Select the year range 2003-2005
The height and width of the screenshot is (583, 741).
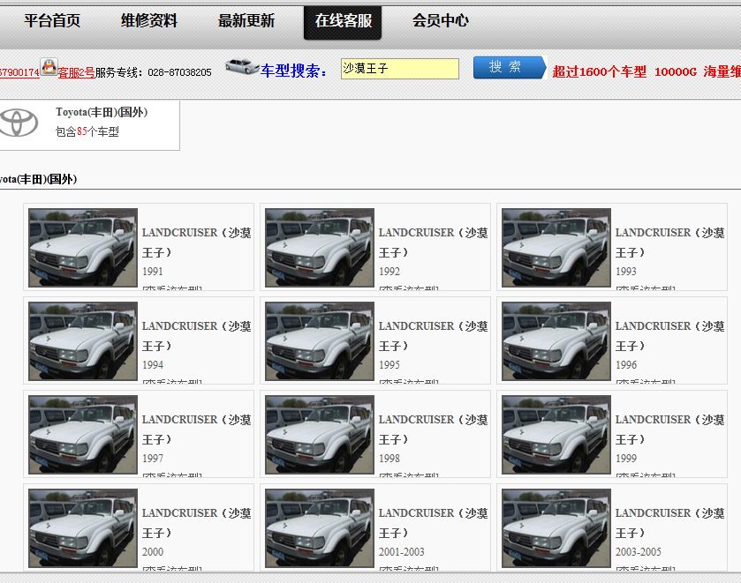tap(639, 552)
